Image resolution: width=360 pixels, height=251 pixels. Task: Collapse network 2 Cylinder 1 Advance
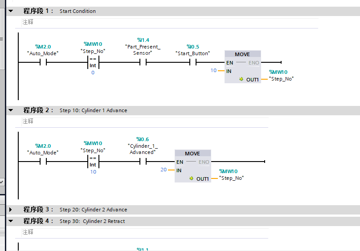[x=11, y=110]
